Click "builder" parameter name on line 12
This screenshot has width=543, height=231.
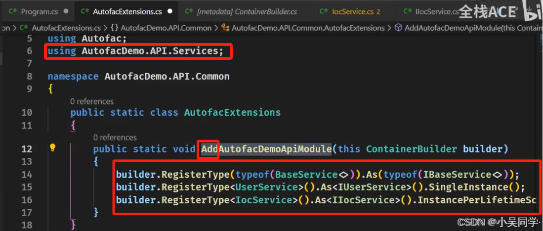pos(482,149)
